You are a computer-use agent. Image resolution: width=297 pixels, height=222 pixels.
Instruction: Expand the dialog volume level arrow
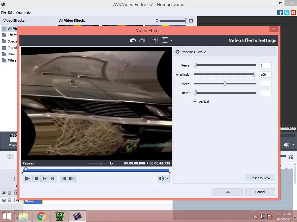click(x=167, y=178)
